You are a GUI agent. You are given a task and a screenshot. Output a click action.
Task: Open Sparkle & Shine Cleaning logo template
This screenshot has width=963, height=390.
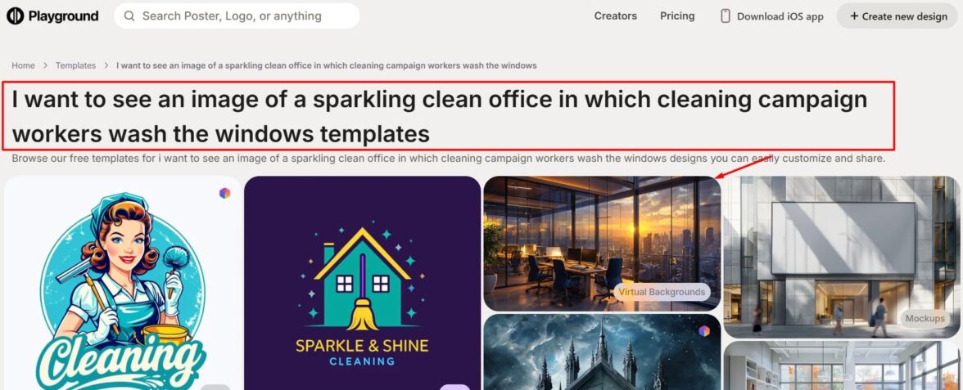point(362,283)
